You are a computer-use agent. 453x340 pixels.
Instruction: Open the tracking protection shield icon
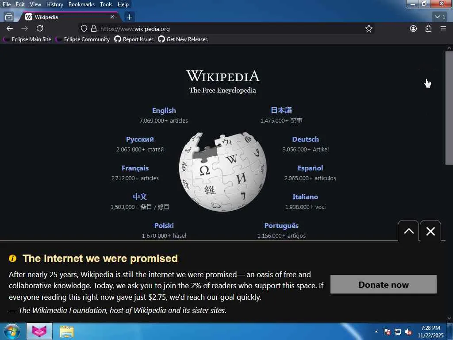tap(84, 28)
